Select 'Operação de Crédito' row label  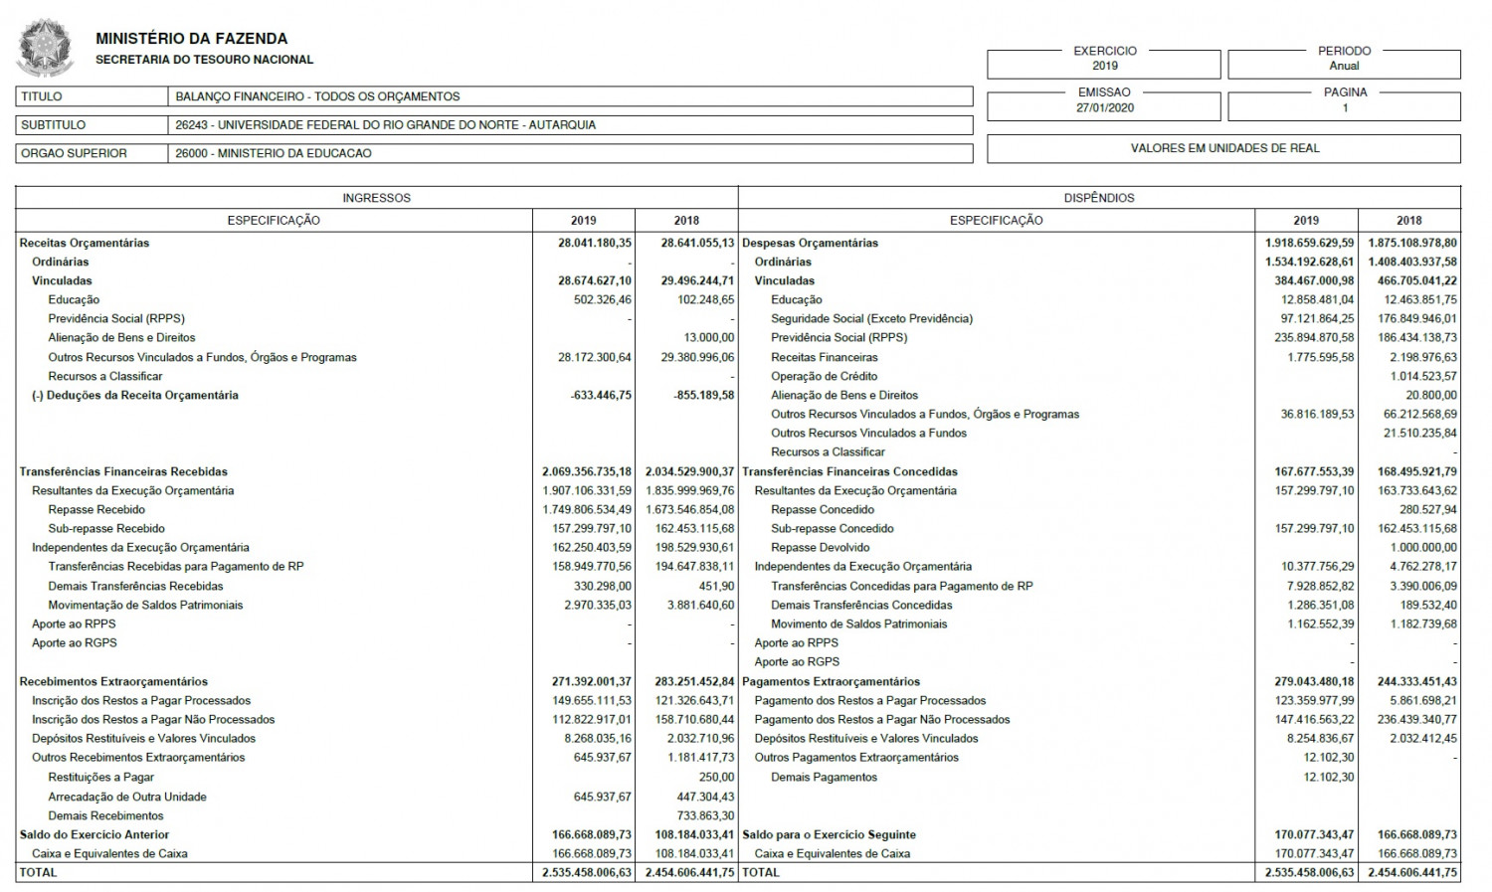point(825,377)
